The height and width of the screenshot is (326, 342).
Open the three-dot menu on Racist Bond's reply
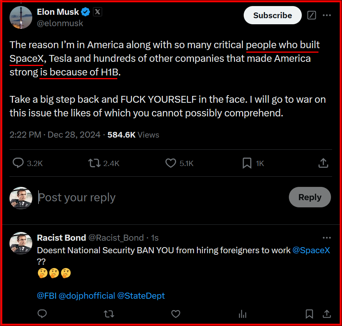point(326,238)
